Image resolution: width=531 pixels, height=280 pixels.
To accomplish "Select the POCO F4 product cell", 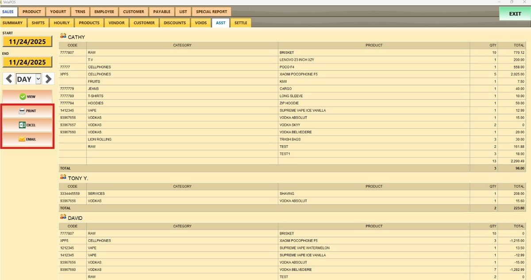I will point(374,67).
